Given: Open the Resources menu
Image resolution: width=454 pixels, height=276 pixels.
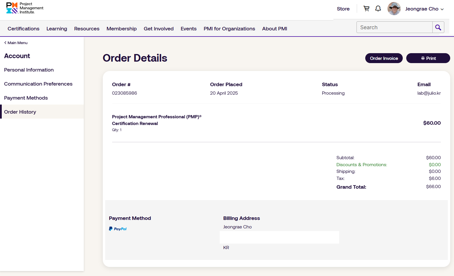Looking at the screenshot, I should (x=87, y=29).
